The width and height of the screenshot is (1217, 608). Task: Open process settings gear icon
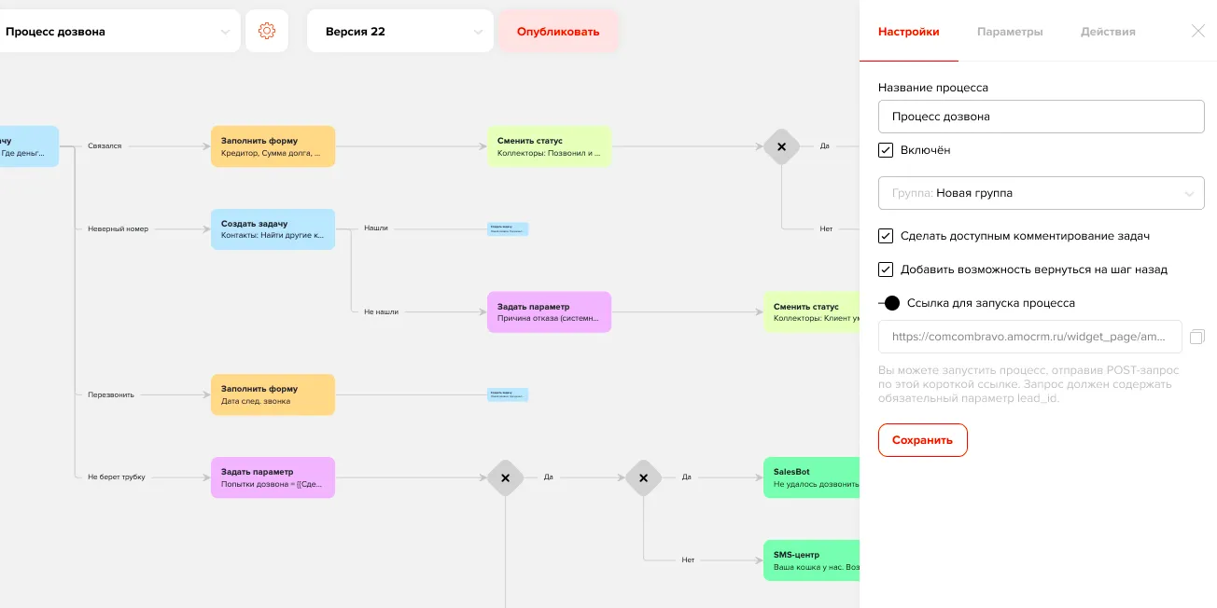tap(267, 32)
